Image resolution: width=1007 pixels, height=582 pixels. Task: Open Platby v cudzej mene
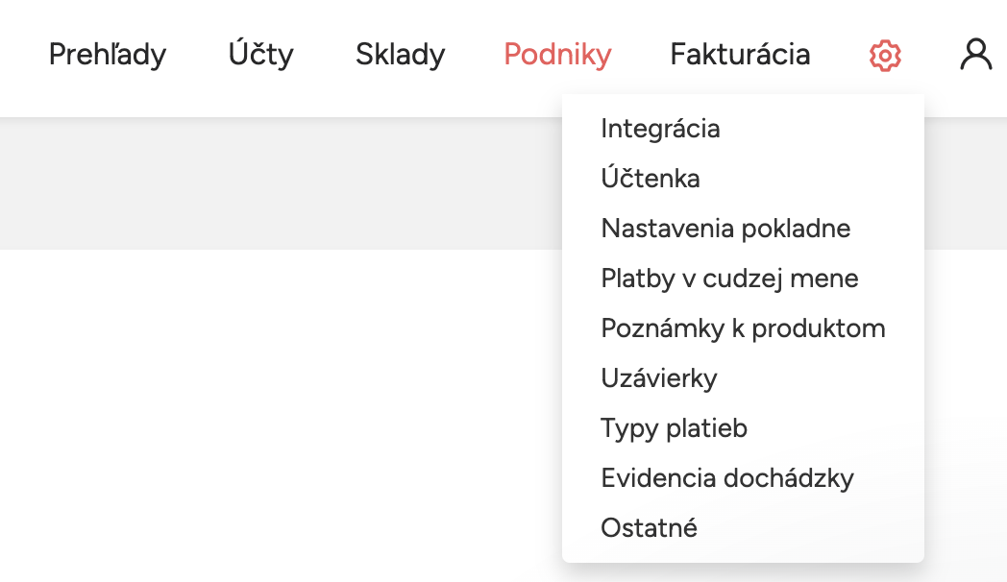[x=729, y=278]
